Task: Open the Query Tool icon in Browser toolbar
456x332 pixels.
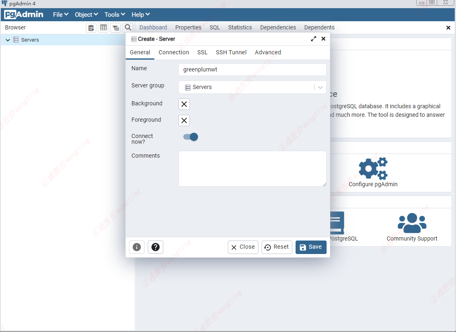Action: 91,28
